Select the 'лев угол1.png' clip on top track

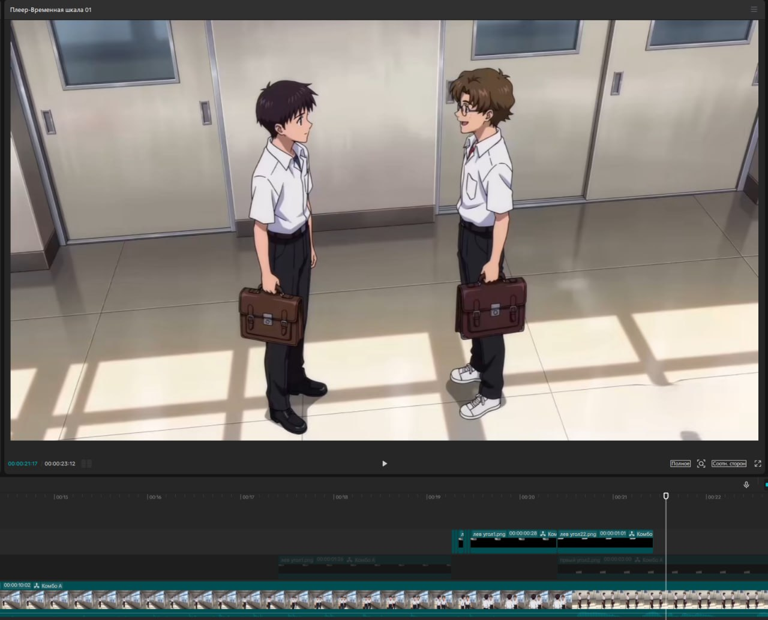tap(513, 541)
